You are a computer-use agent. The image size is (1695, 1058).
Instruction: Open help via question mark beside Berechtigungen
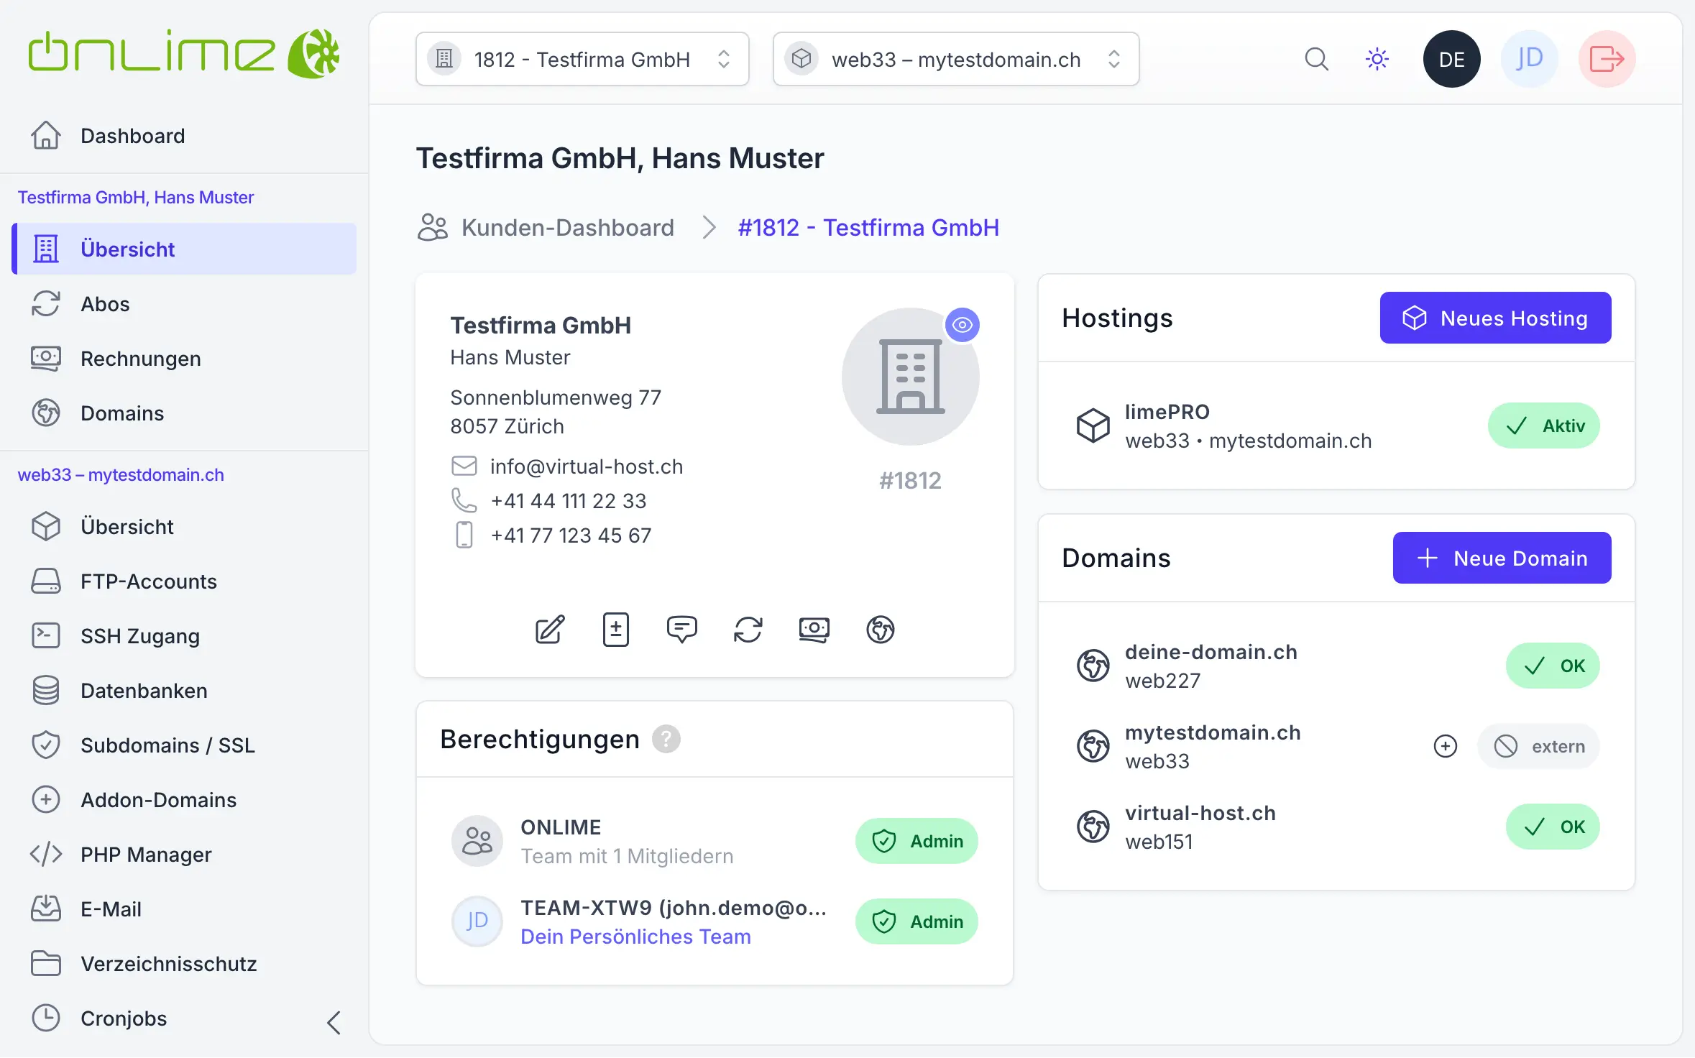click(x=666, y=738)
